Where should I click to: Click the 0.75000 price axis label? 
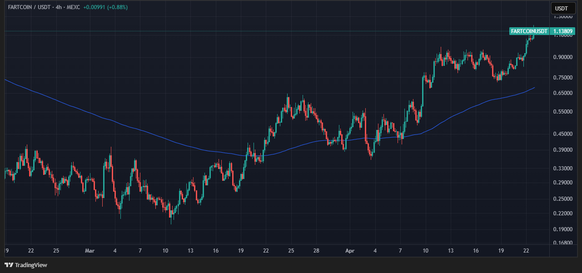pyautogui.click(x=564, y=78)
